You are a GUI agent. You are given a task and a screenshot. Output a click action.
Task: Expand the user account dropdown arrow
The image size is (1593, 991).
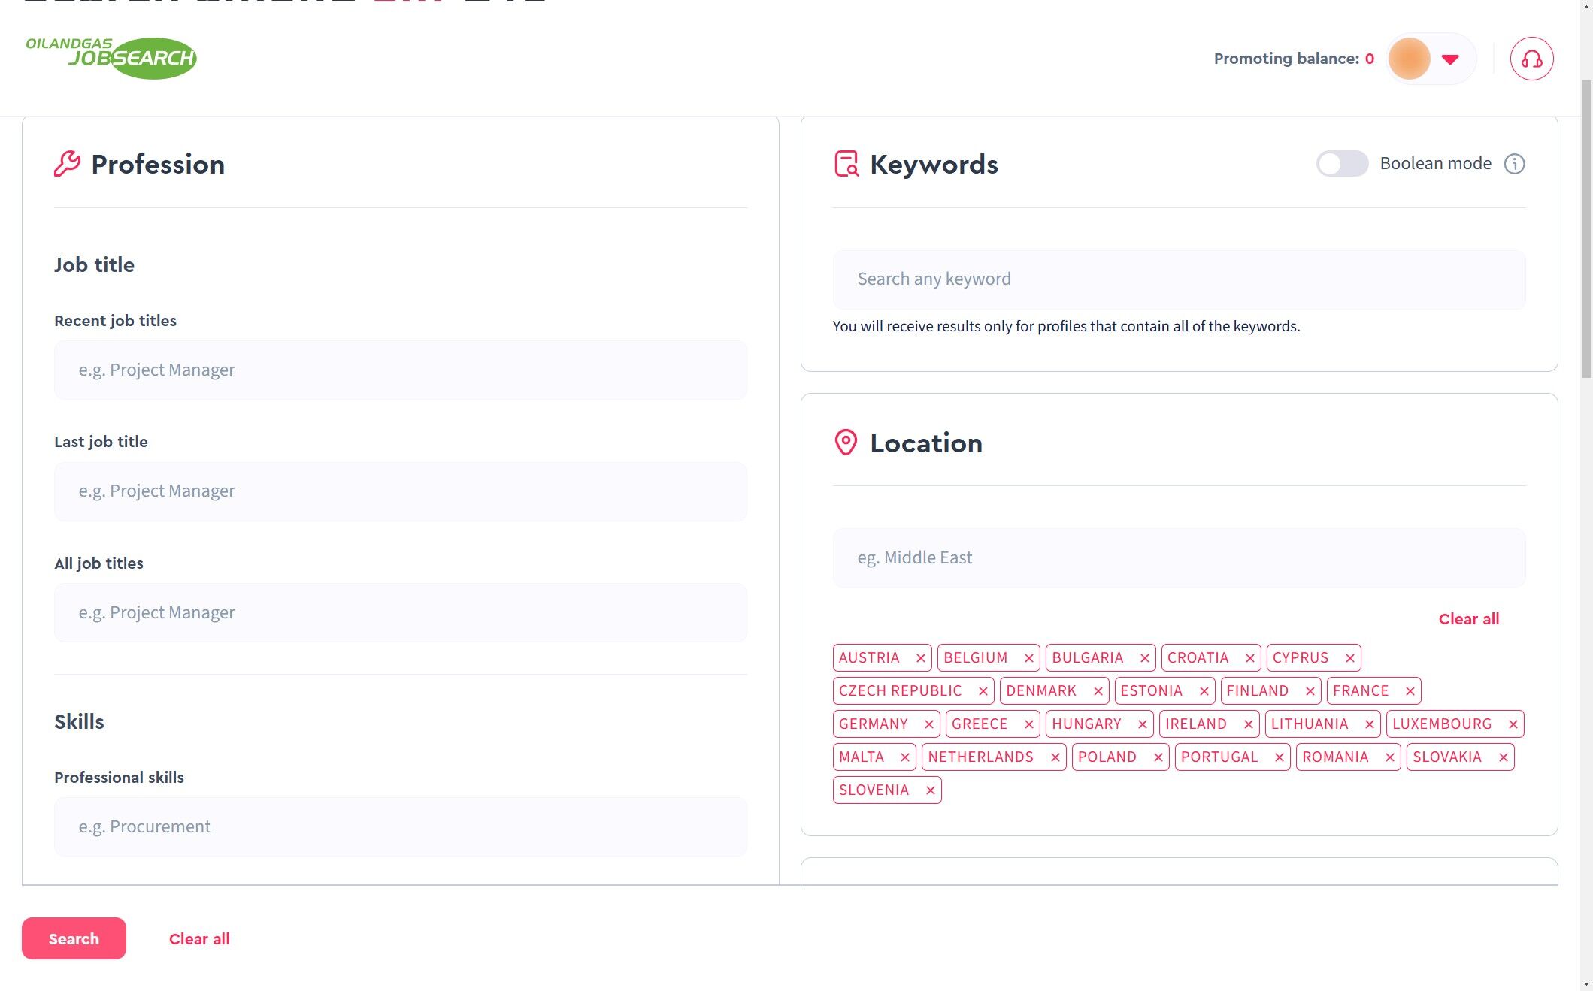click(1450, 59)
